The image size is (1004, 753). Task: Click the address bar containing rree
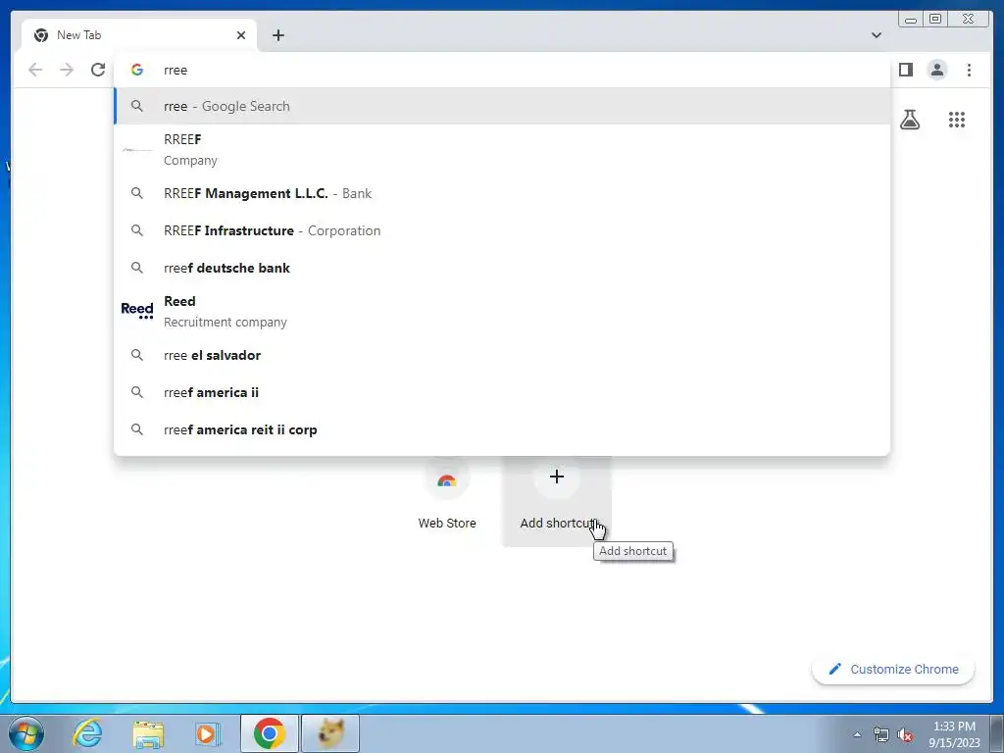(501, 70)
